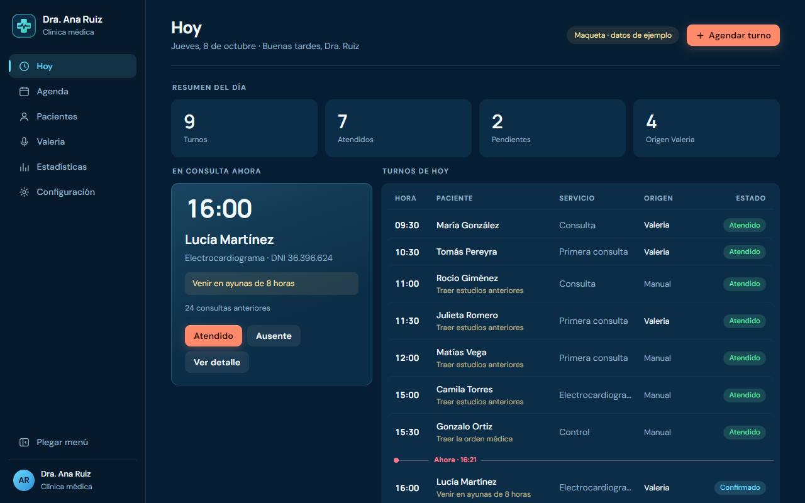Viewport: 805px width, 503px height.
Task: Open María González's 09:30 appointment row
Action: point(580,225)
